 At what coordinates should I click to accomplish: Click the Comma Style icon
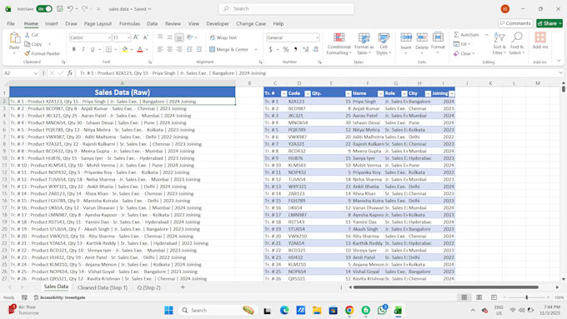(x=295, y=49)
